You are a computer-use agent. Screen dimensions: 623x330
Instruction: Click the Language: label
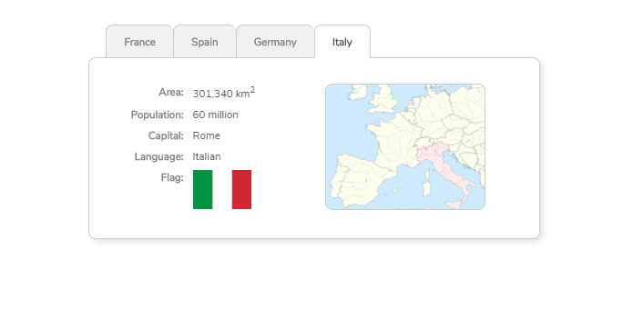pos(158,157)
